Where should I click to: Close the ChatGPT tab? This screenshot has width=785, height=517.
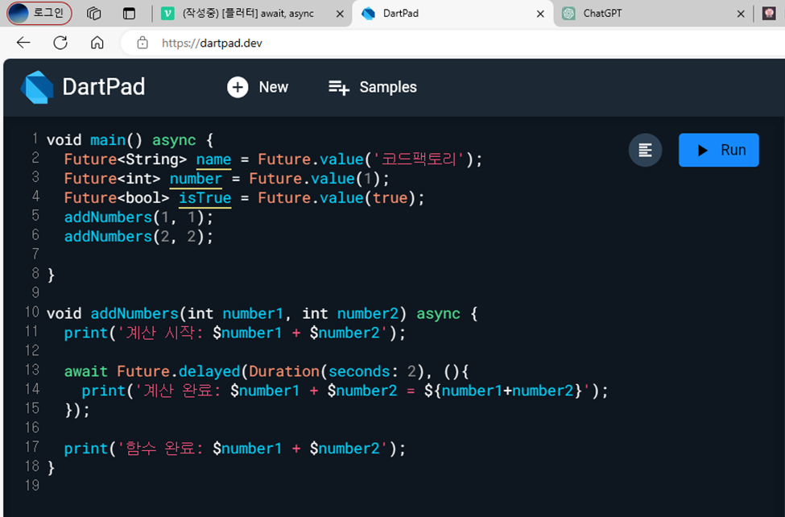(x=741, y=14)
